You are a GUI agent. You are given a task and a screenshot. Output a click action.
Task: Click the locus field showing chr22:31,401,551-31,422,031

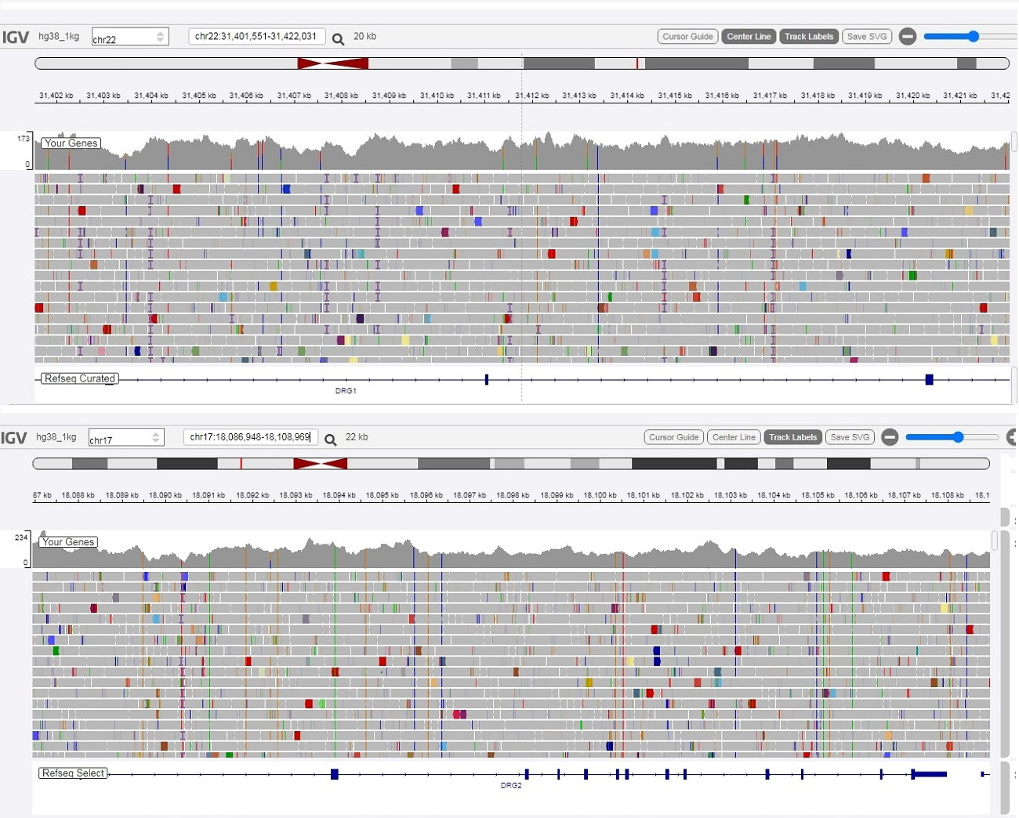(x=256, y=37)
